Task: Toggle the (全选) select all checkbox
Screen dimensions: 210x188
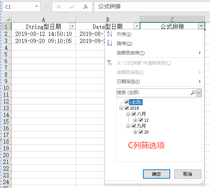Action: point(127,102)
